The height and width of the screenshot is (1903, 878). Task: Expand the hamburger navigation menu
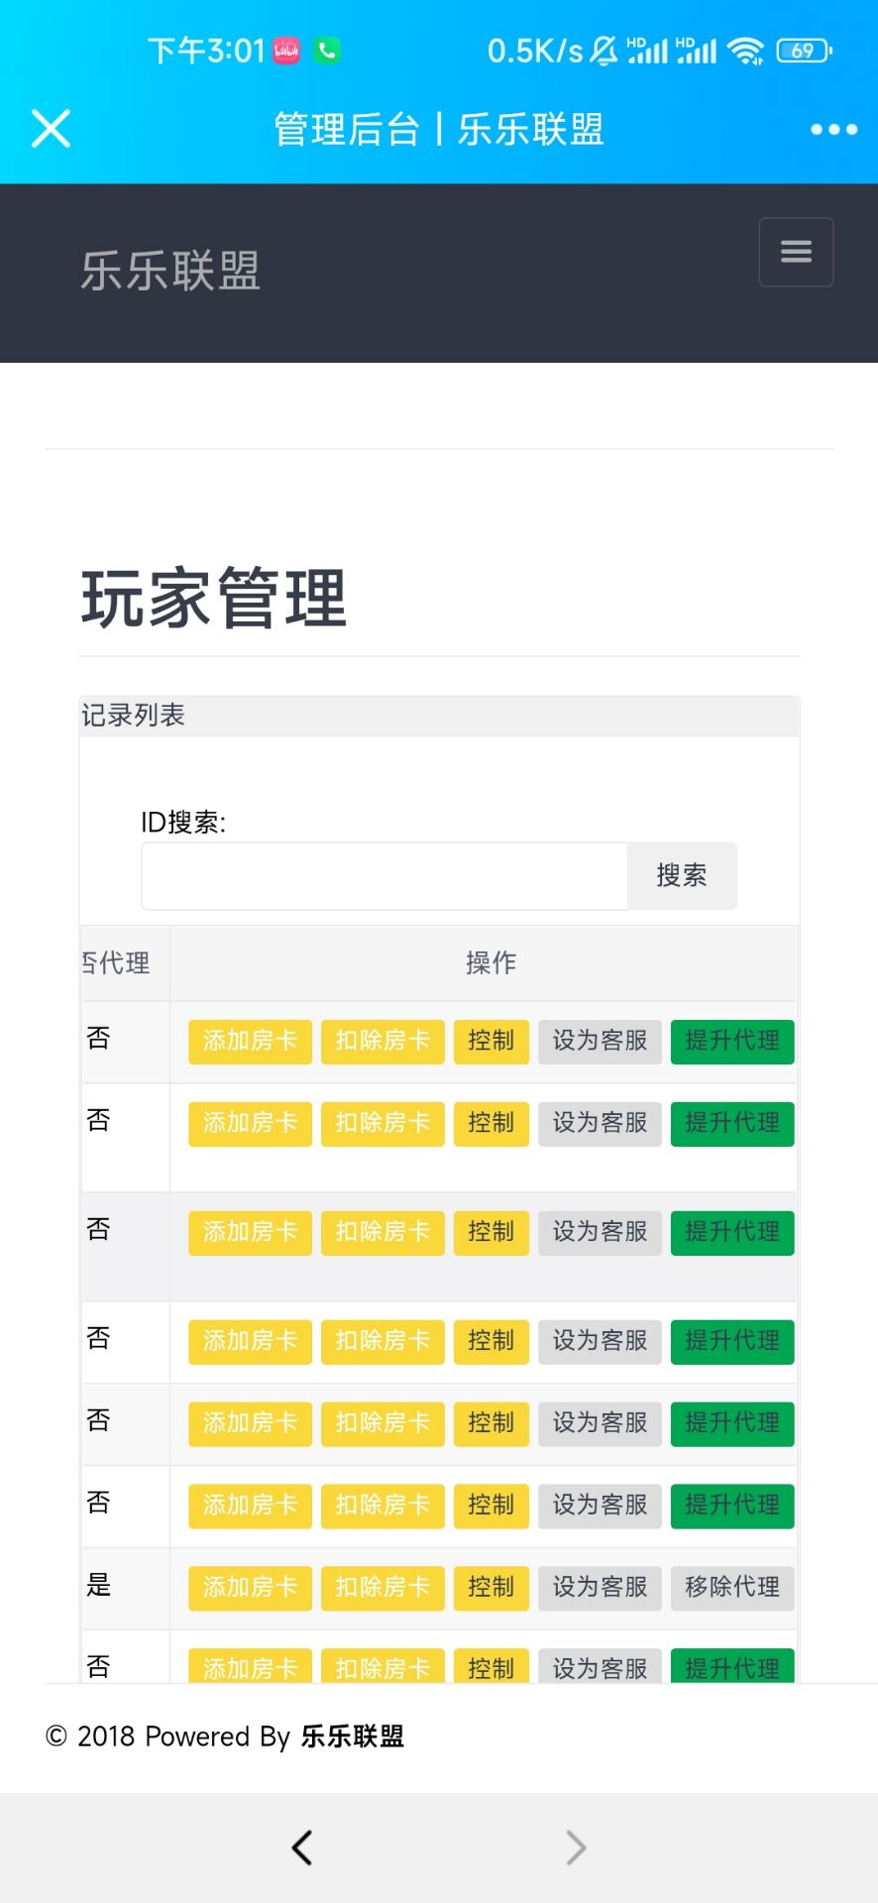coord(796,252)
